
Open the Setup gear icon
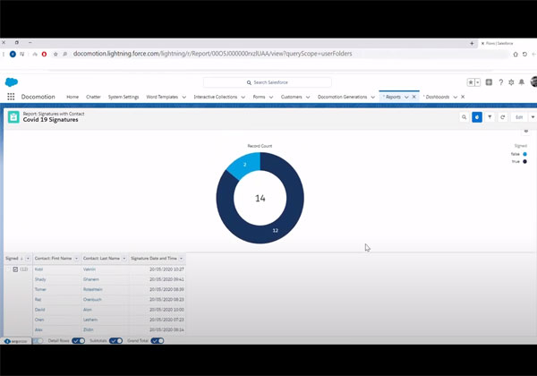tap(511, 82)
